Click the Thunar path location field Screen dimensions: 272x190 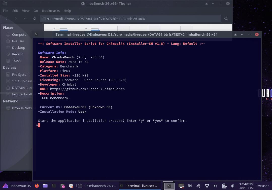(x=130, y=19)
